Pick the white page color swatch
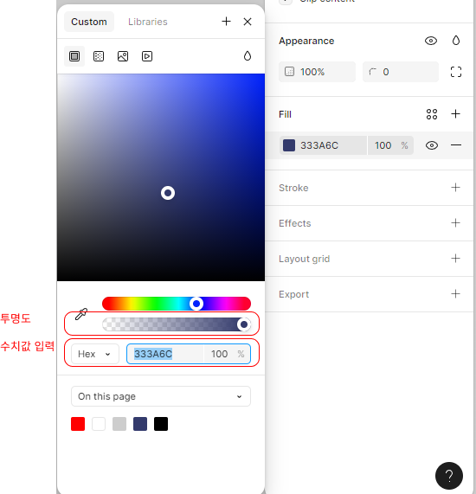Image resolution: width=476 pixels, height=494 pixels. (x=99, y=424)
